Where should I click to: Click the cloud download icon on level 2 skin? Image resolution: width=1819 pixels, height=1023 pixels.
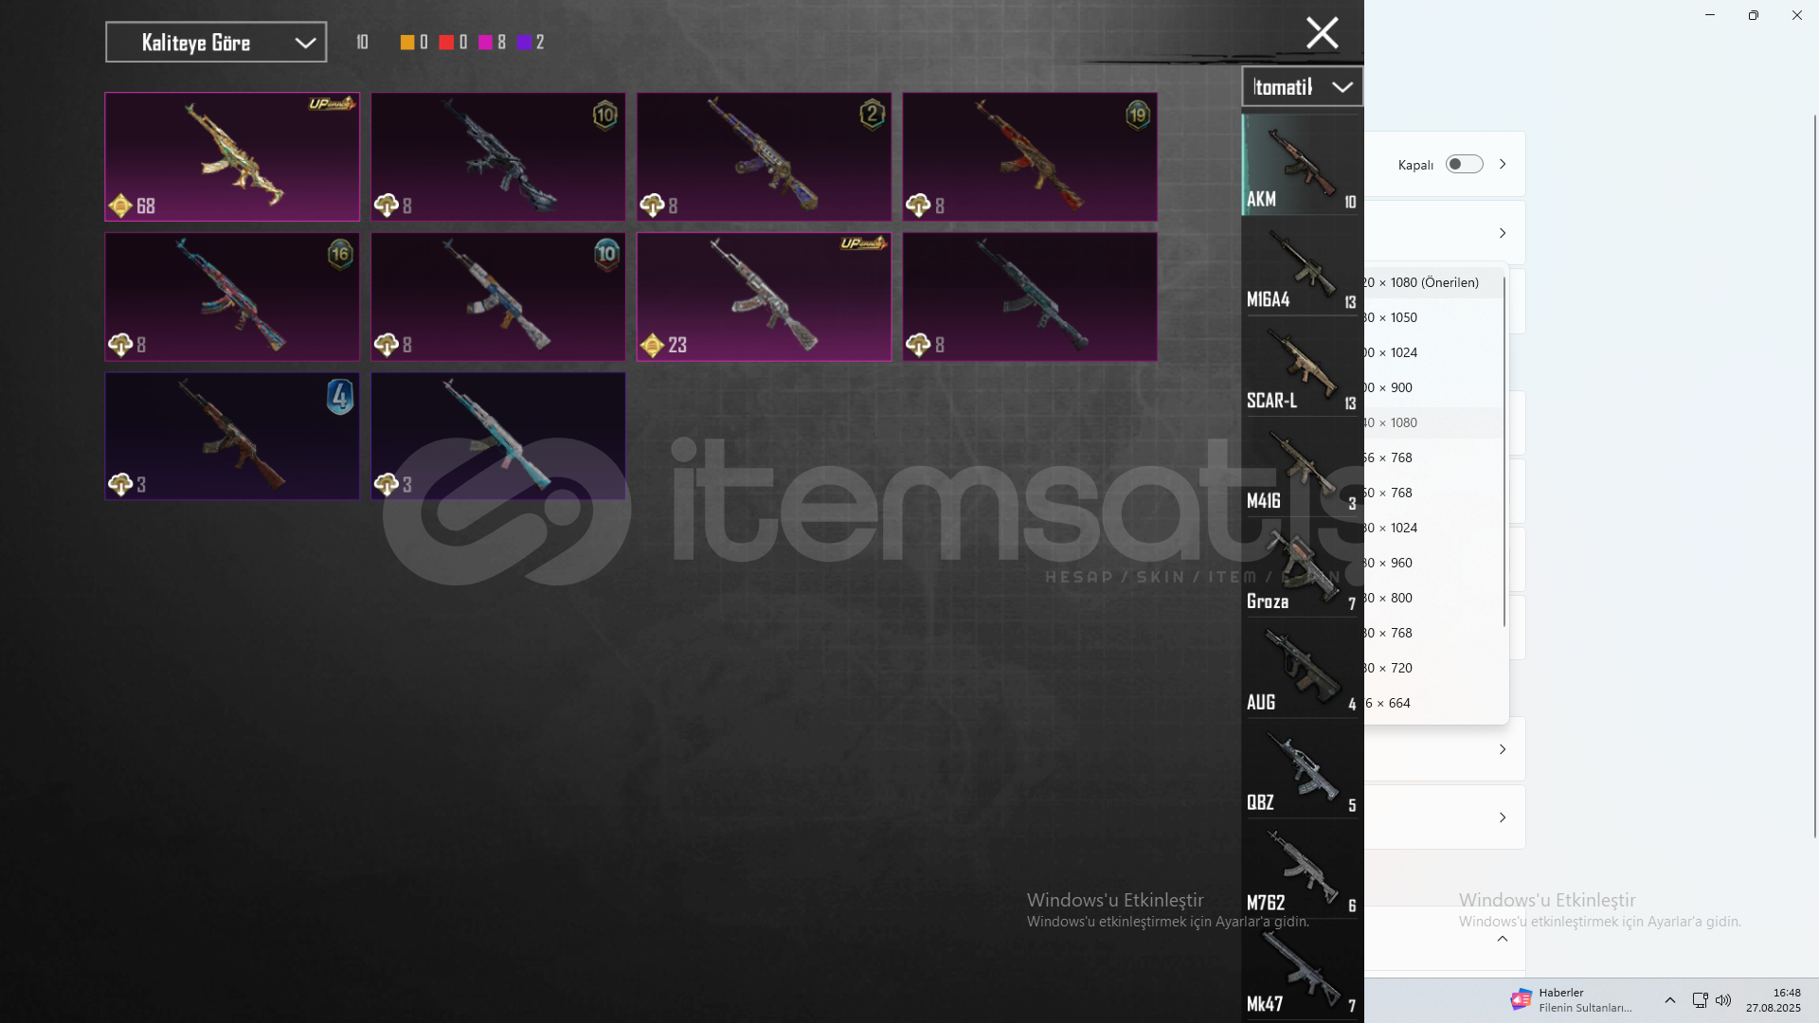tap(652, 206)
